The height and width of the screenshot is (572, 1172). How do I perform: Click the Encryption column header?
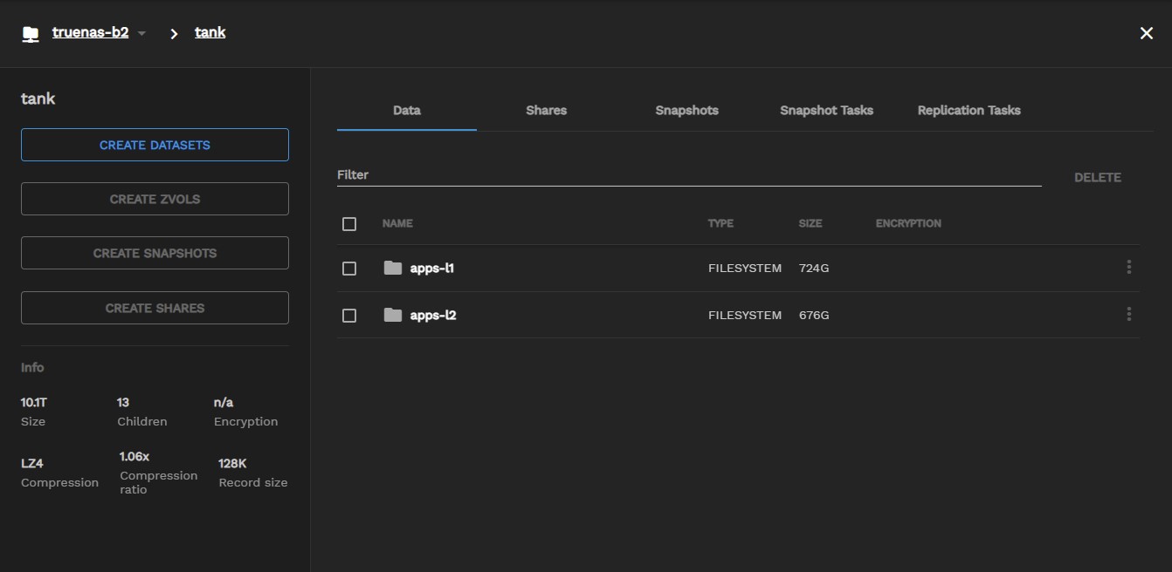pos(908,223)
